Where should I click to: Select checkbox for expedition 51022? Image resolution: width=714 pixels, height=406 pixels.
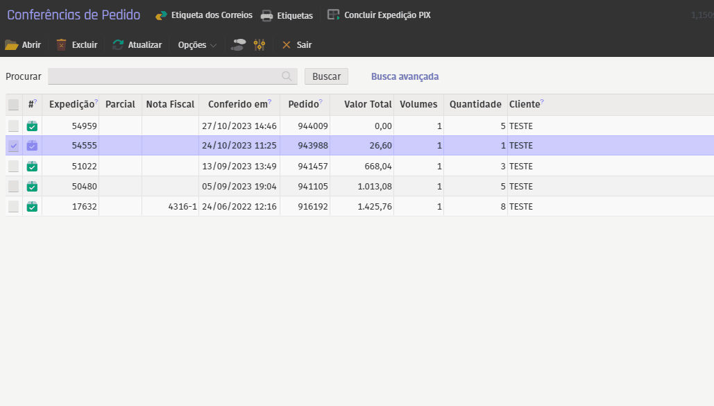click(x=14, y=167)
